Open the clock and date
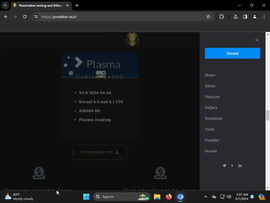The width and height of the screenshot is (270, 203). [242, 197]
